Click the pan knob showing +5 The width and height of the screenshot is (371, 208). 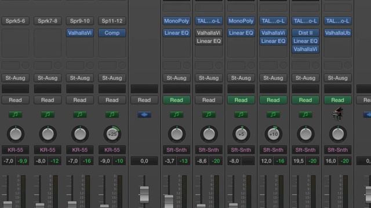[x=241, y=134]
